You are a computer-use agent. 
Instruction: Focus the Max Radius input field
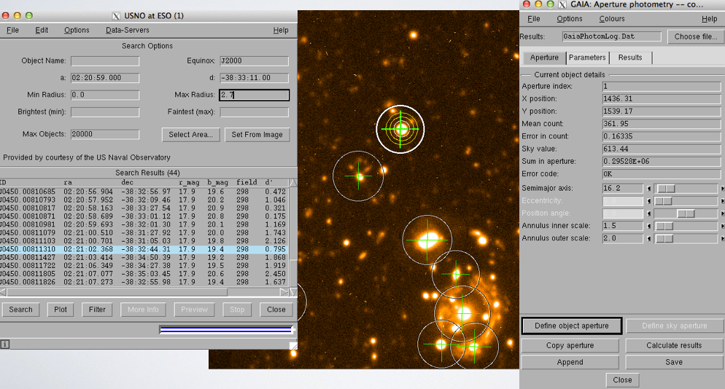pyautogui.click(x=255, y=95)
